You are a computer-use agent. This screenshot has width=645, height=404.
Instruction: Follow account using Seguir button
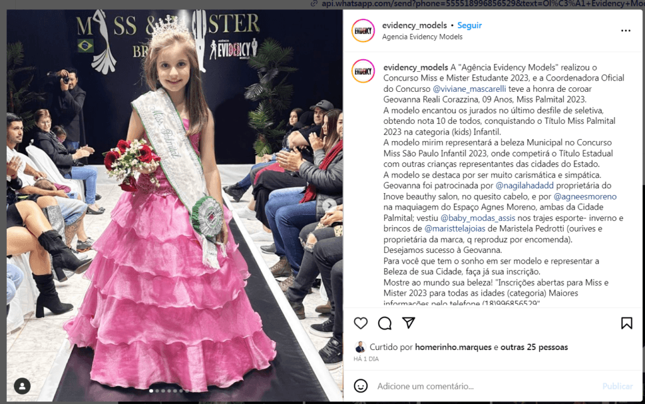(469, 25)
